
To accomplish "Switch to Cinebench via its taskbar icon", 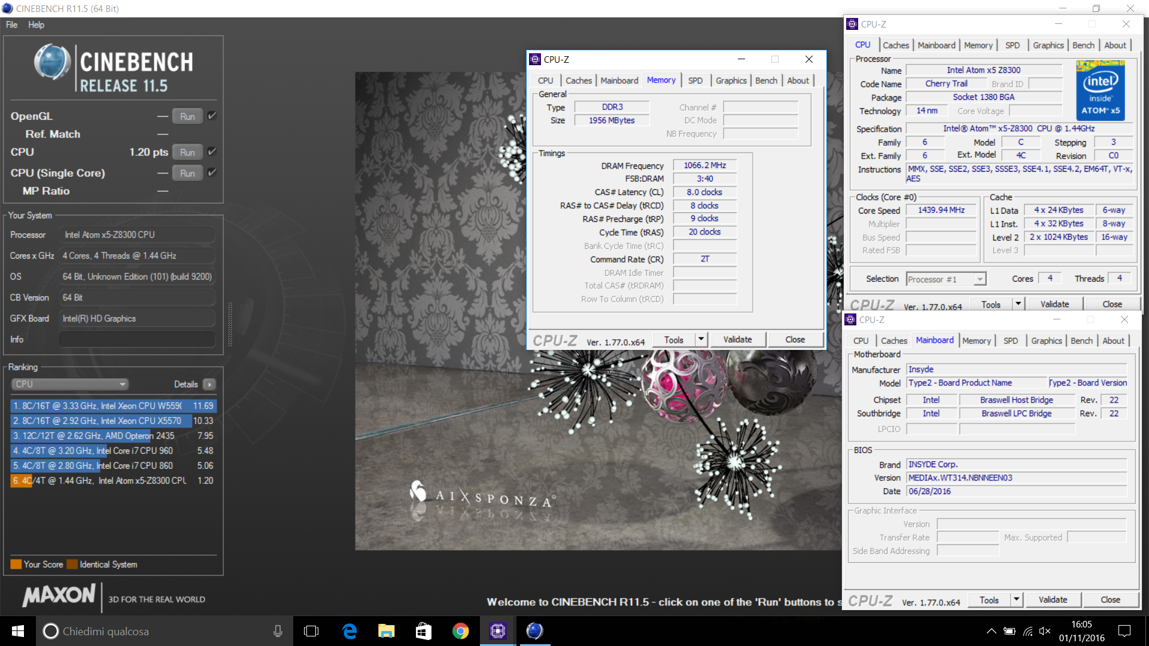I will coord(535,631).
